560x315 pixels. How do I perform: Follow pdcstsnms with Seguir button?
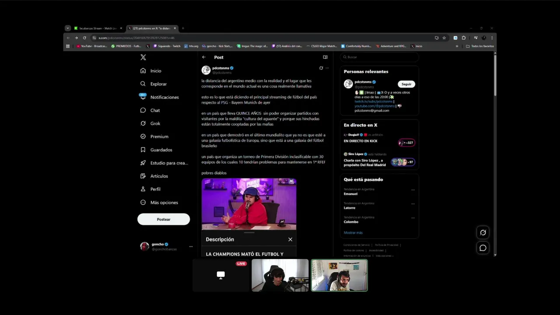tap(406, 84)
